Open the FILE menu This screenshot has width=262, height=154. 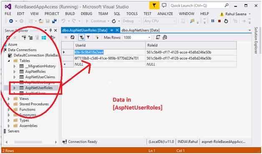tap(8, 14)
